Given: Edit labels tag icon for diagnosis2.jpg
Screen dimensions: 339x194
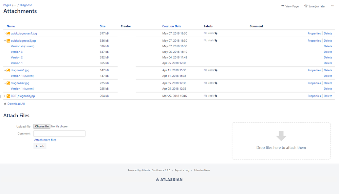Looking at the screenshot, I should (x=216, y=83).
